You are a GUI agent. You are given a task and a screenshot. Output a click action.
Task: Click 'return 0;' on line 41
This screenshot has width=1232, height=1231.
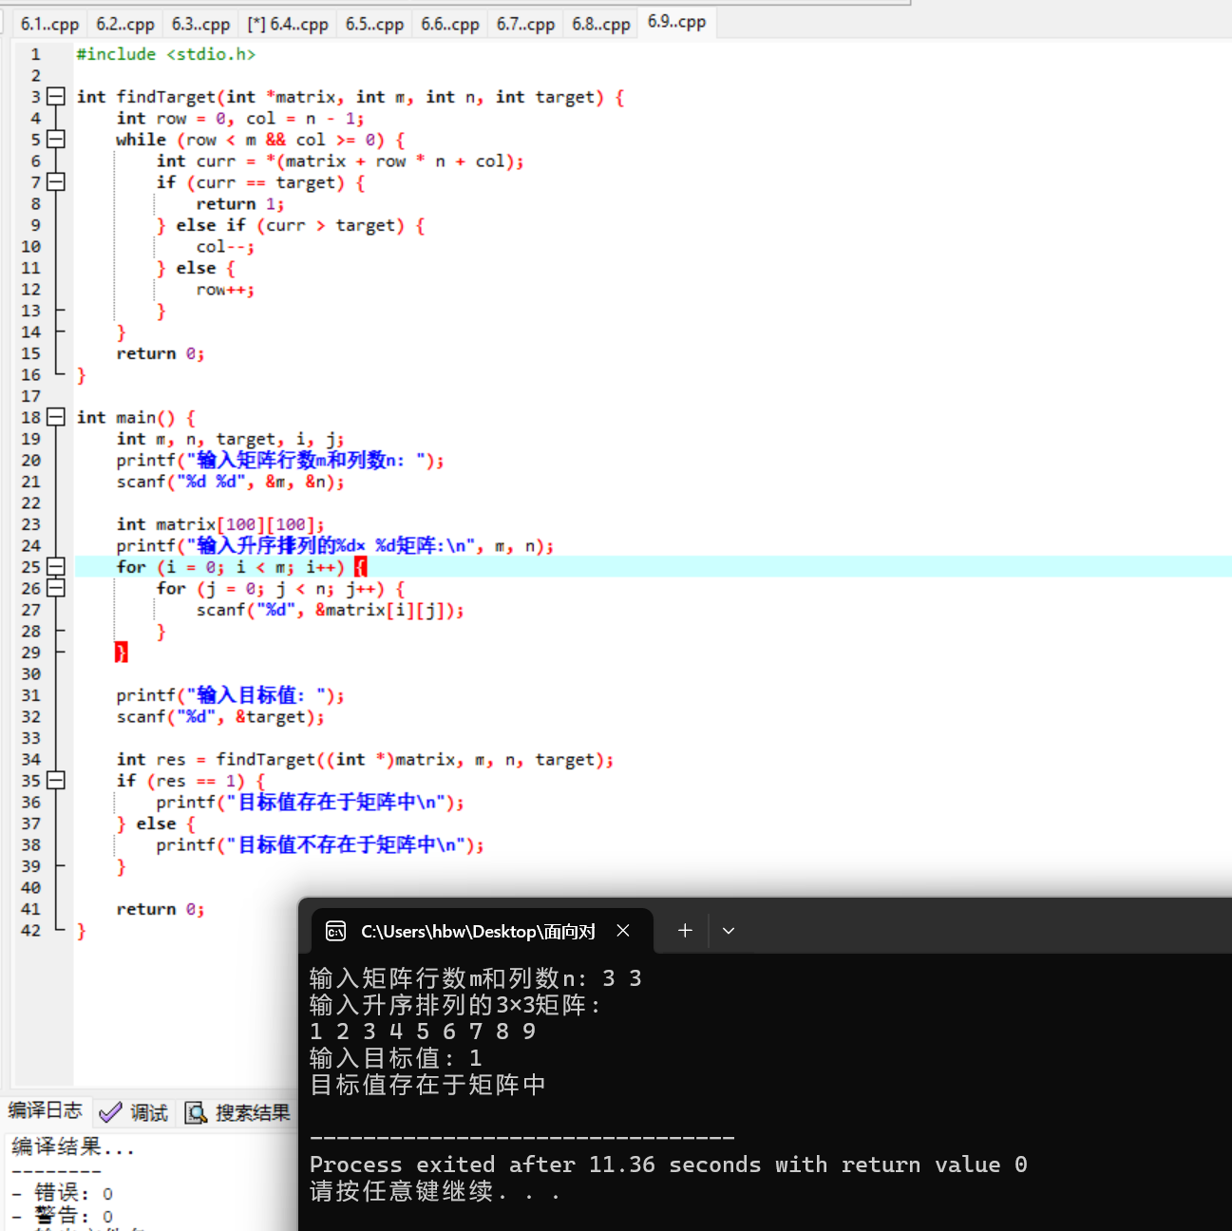161,909
